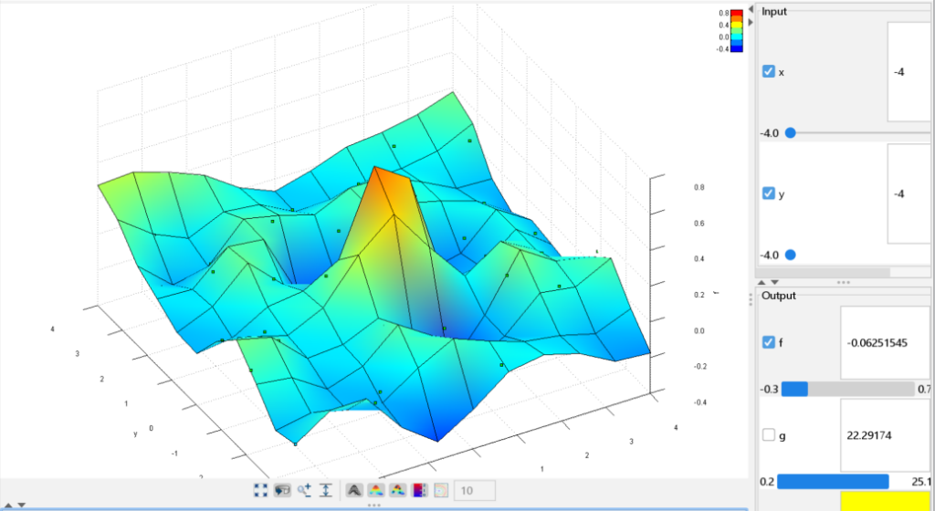Click right-pointing arrow at side panel top
Viewport: 935px width, 511px height.
pos(751,21)
